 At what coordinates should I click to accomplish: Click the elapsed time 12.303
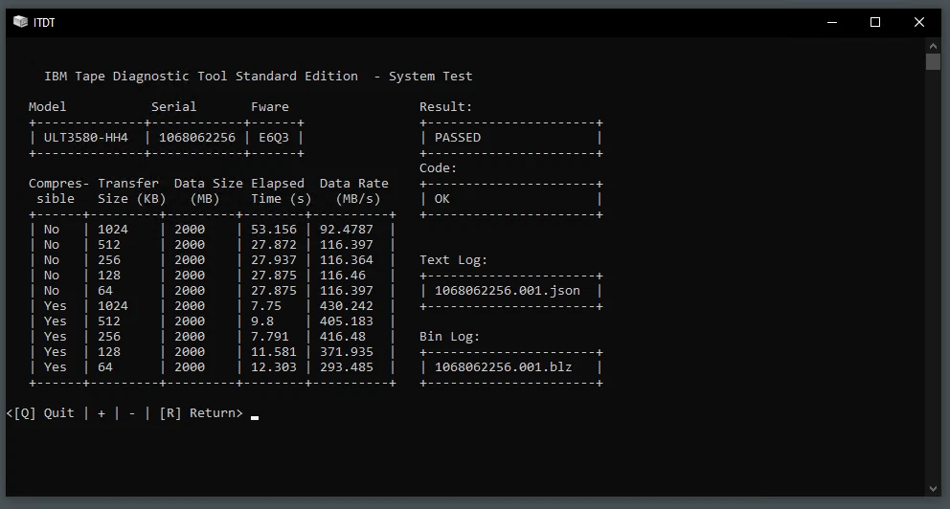[x=274, y=366]
